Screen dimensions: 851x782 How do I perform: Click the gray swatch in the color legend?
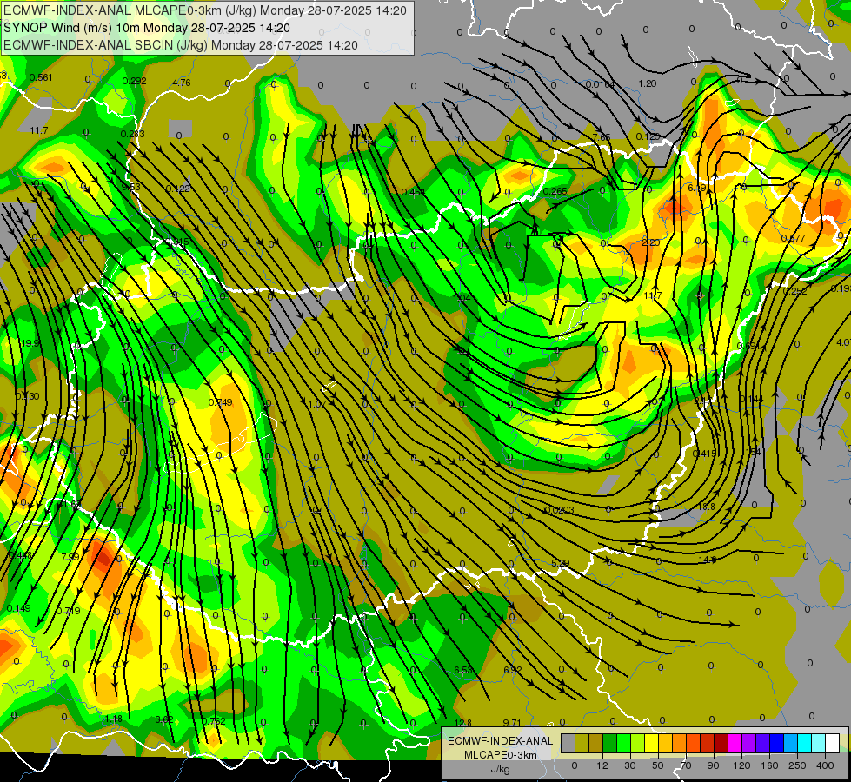click(x=568, y=743)
